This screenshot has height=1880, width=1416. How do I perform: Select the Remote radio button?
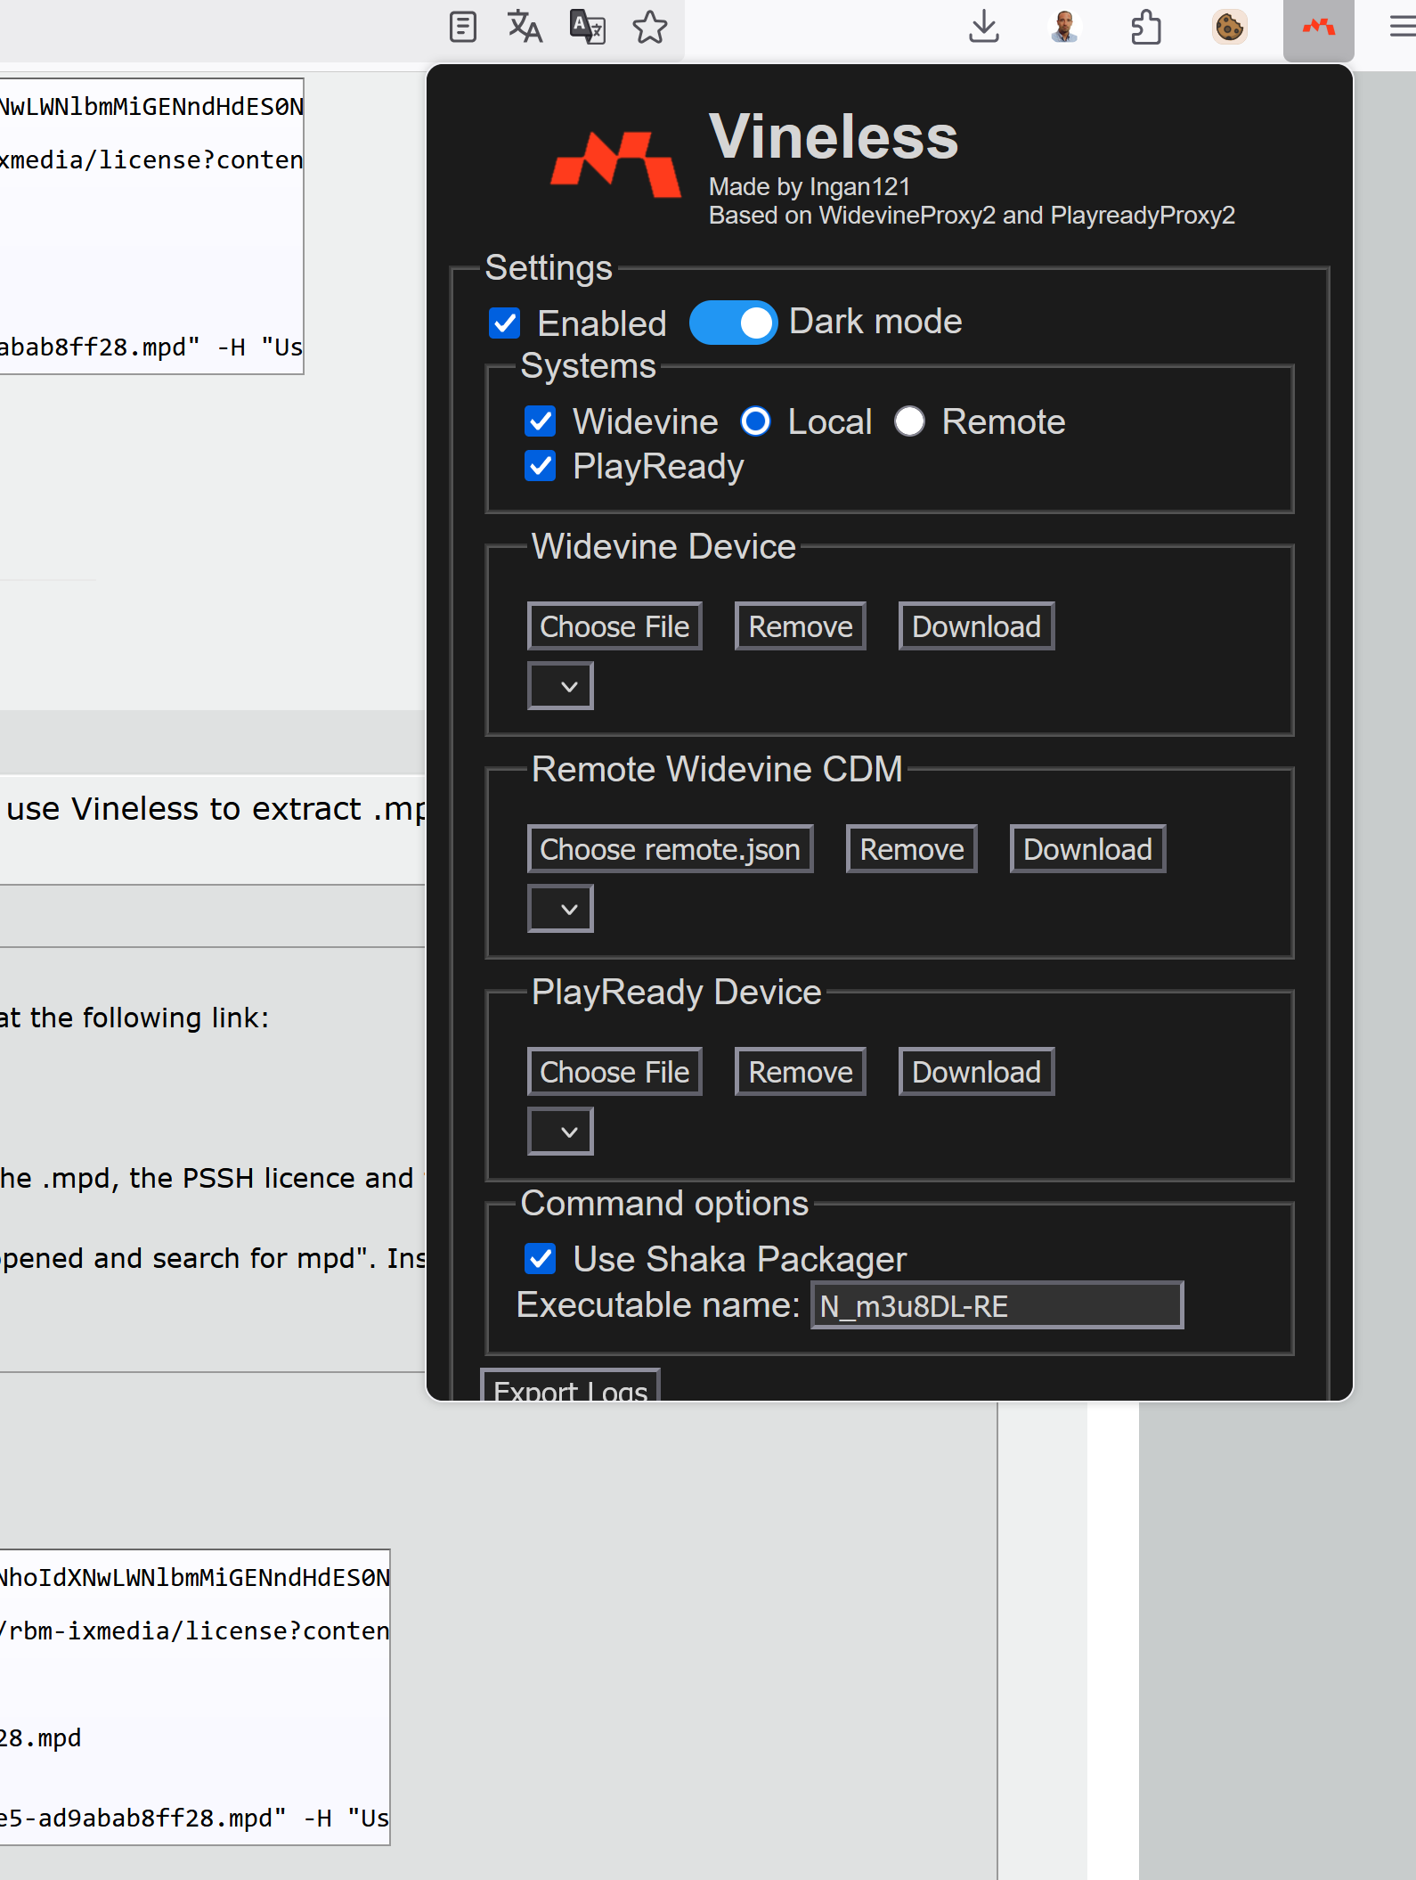point(910,421)
